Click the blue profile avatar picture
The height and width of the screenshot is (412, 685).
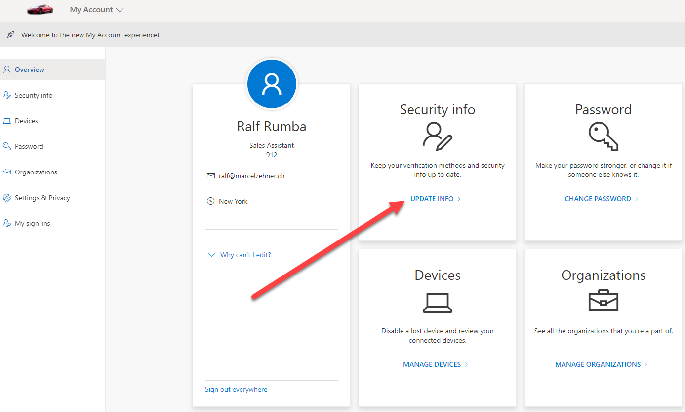click(x=272, y=84)
